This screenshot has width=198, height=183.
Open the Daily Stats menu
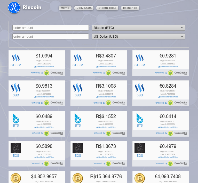coord(84,8)
